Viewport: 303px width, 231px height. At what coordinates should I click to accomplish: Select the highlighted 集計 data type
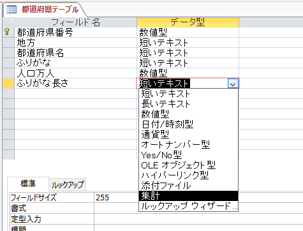pyautogui.click(x=188, y=196)
